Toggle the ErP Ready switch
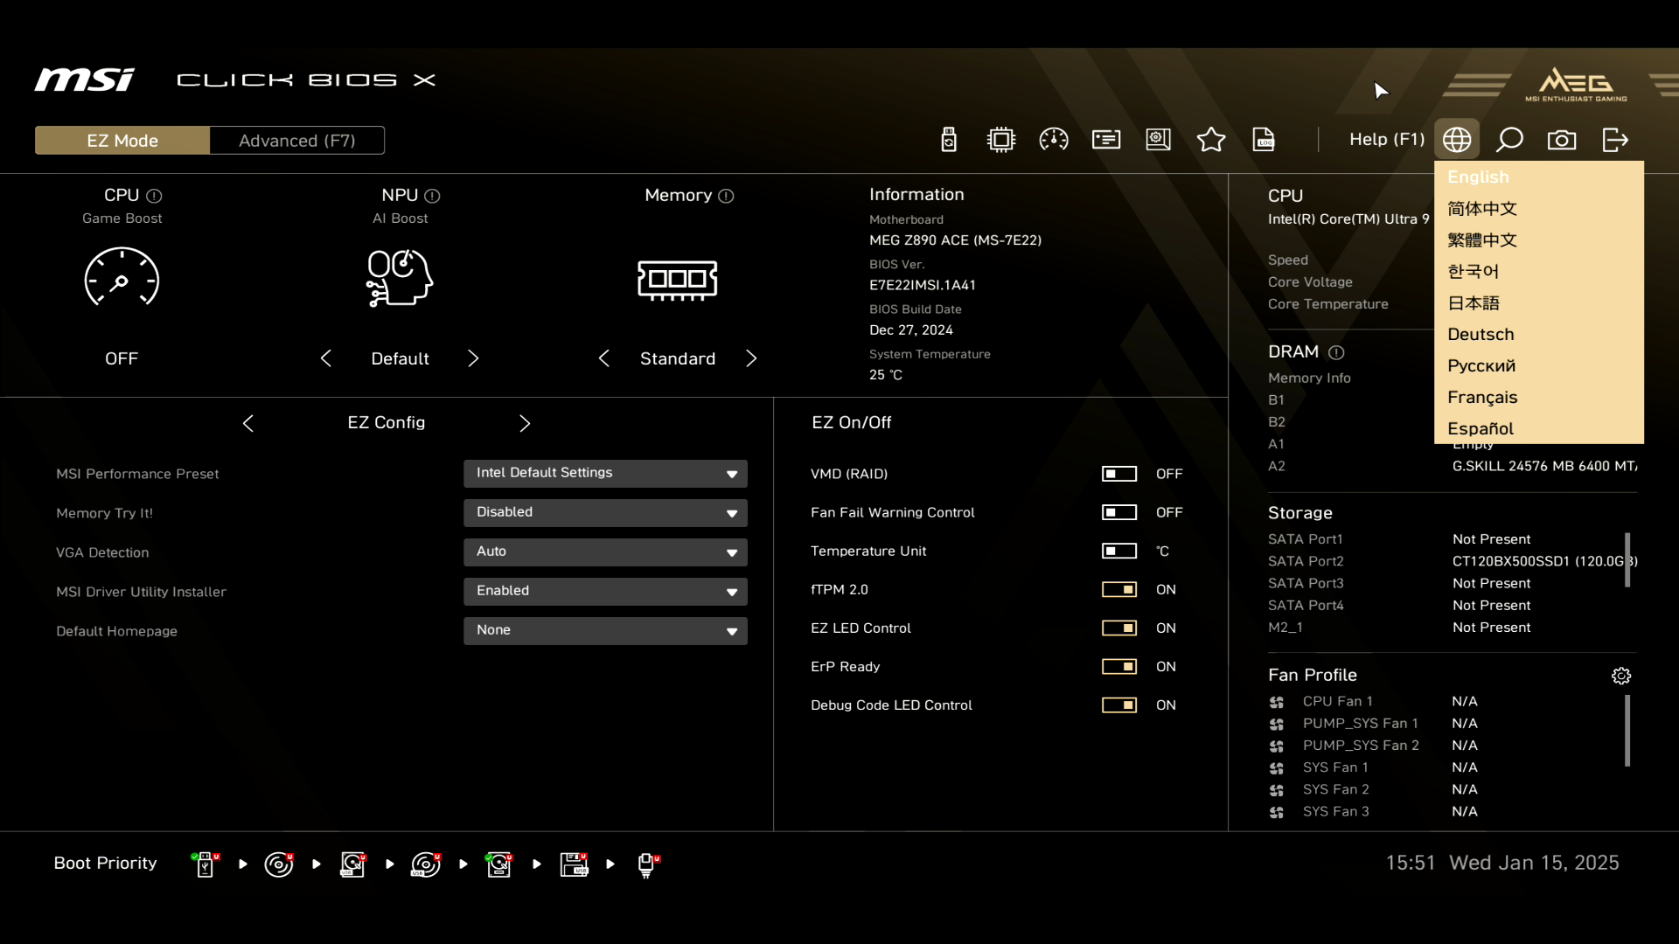 1119,666
